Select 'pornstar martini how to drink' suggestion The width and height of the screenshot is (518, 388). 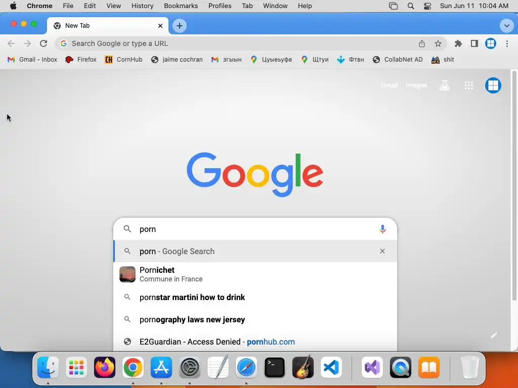(255, 297)
